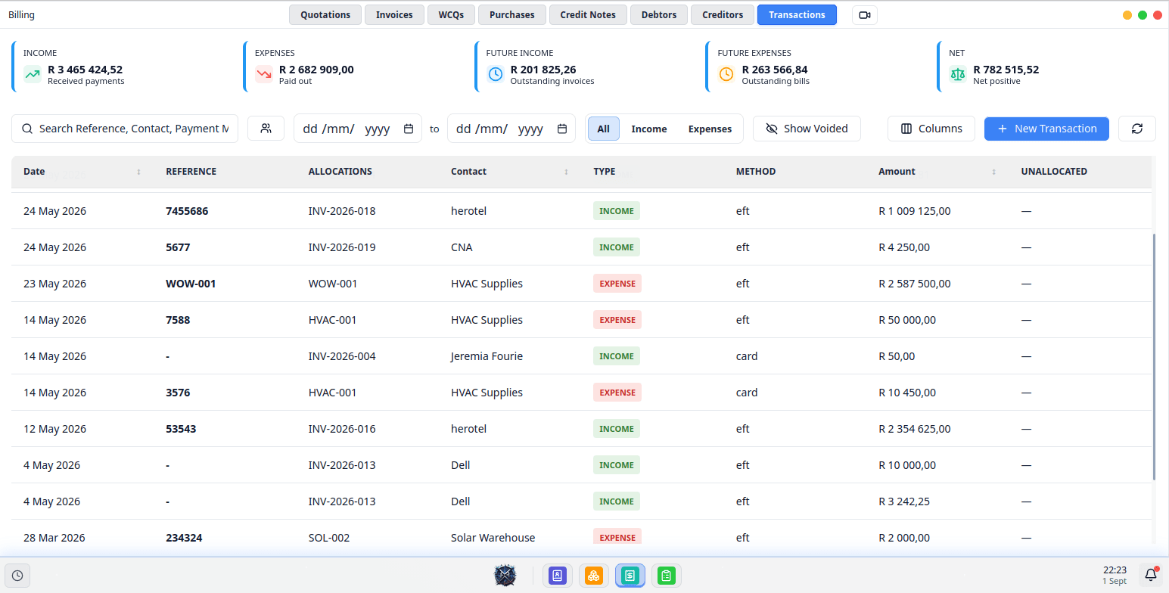
Task: Filter transactions by Income
Action: (649, 129)
